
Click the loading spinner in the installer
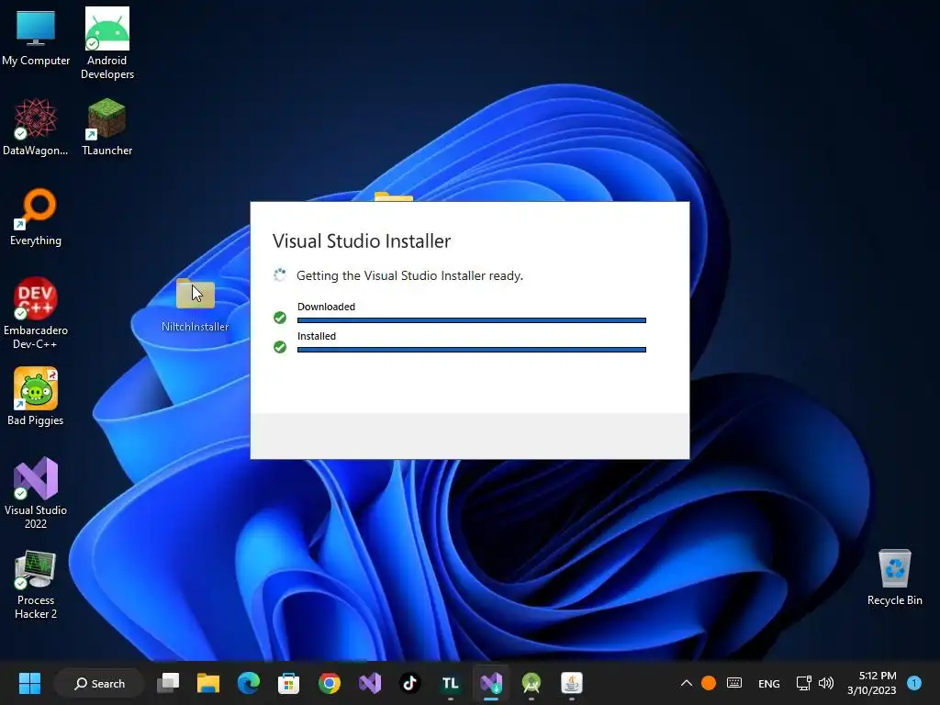tap(280, 275)
